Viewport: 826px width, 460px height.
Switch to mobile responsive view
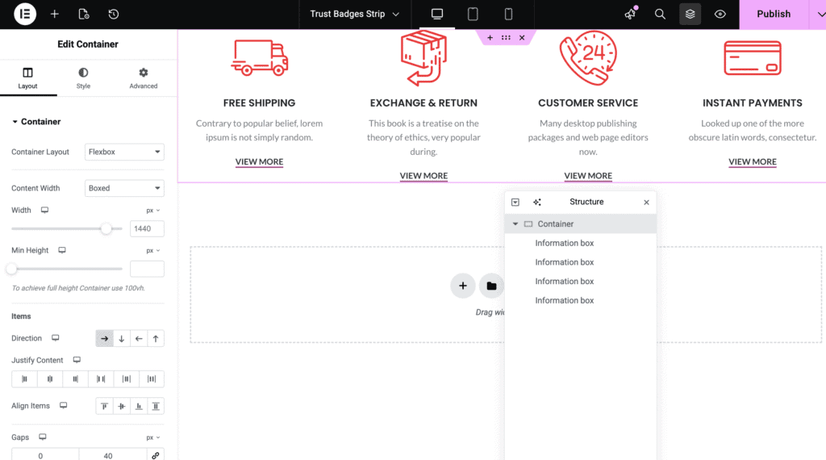[508, 15]
